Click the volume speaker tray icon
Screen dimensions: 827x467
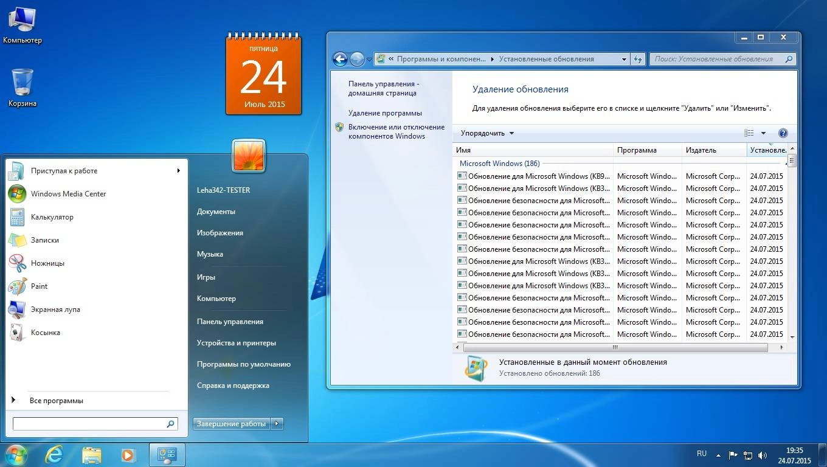pos(762,455)
